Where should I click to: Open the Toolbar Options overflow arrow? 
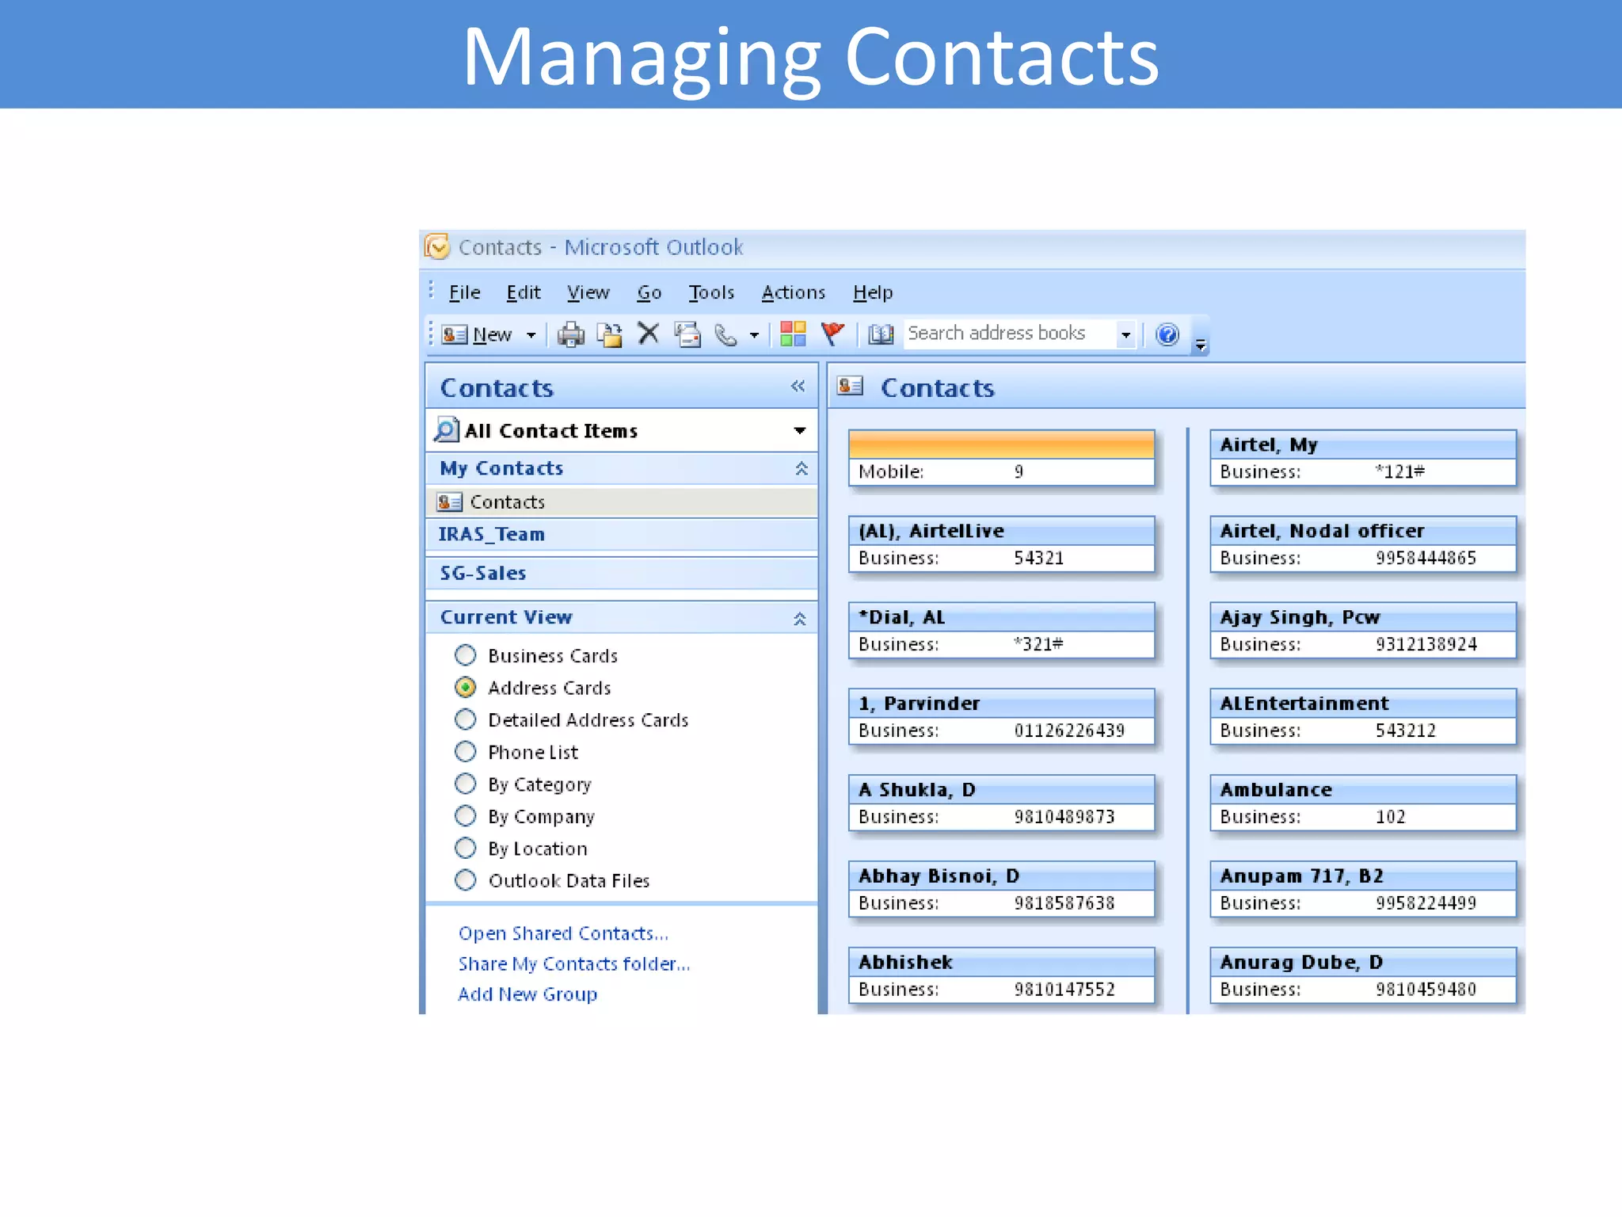click(1201, 345)
